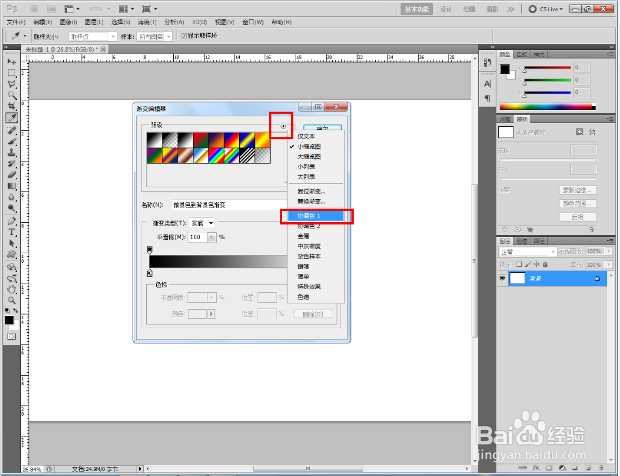Image resolution: width=620 pixels, height=476 pixels.
Task: Select the rainbow Spectrum gradient preset
Action: (216, 155)
